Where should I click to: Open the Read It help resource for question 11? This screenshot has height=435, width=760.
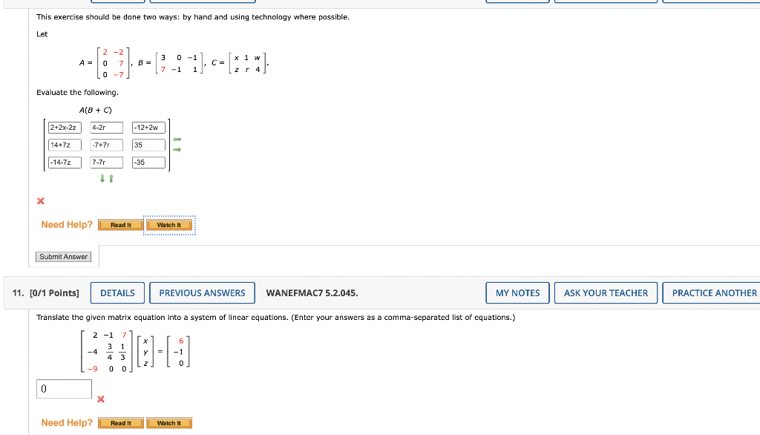pos(120,422)
